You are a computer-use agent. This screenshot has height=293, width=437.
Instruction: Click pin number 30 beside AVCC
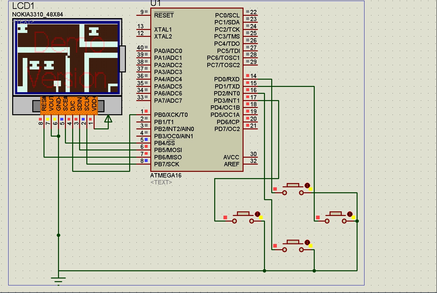click(253, 154)
